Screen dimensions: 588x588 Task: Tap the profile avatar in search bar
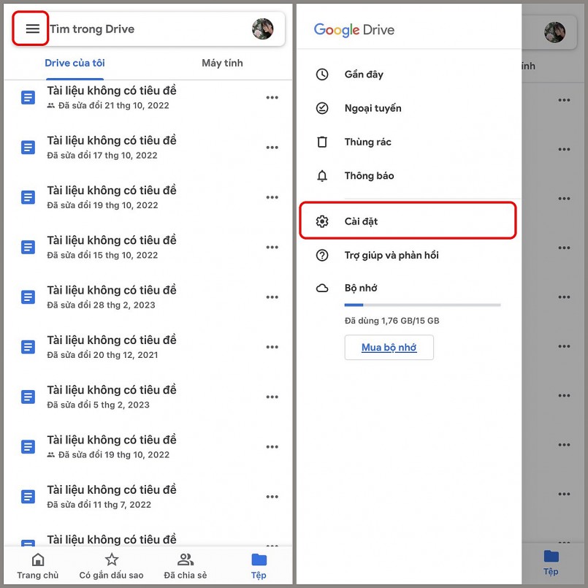pyautogui.click(x=262, y=29)
